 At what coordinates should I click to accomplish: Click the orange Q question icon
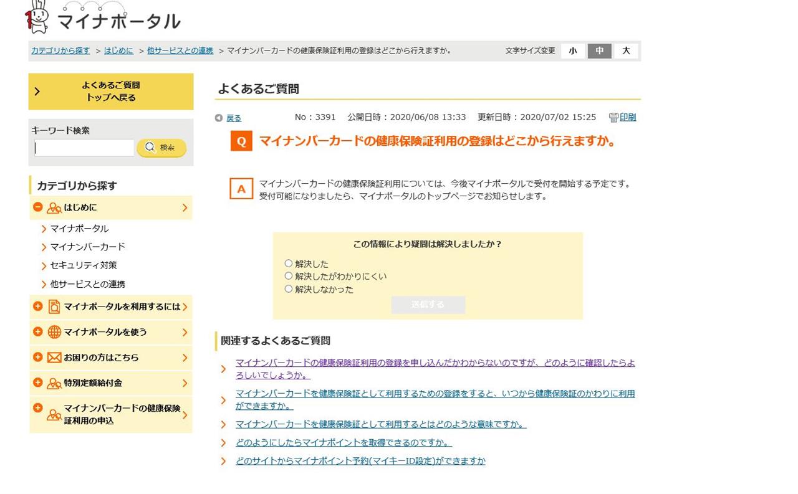click(241, 141)
